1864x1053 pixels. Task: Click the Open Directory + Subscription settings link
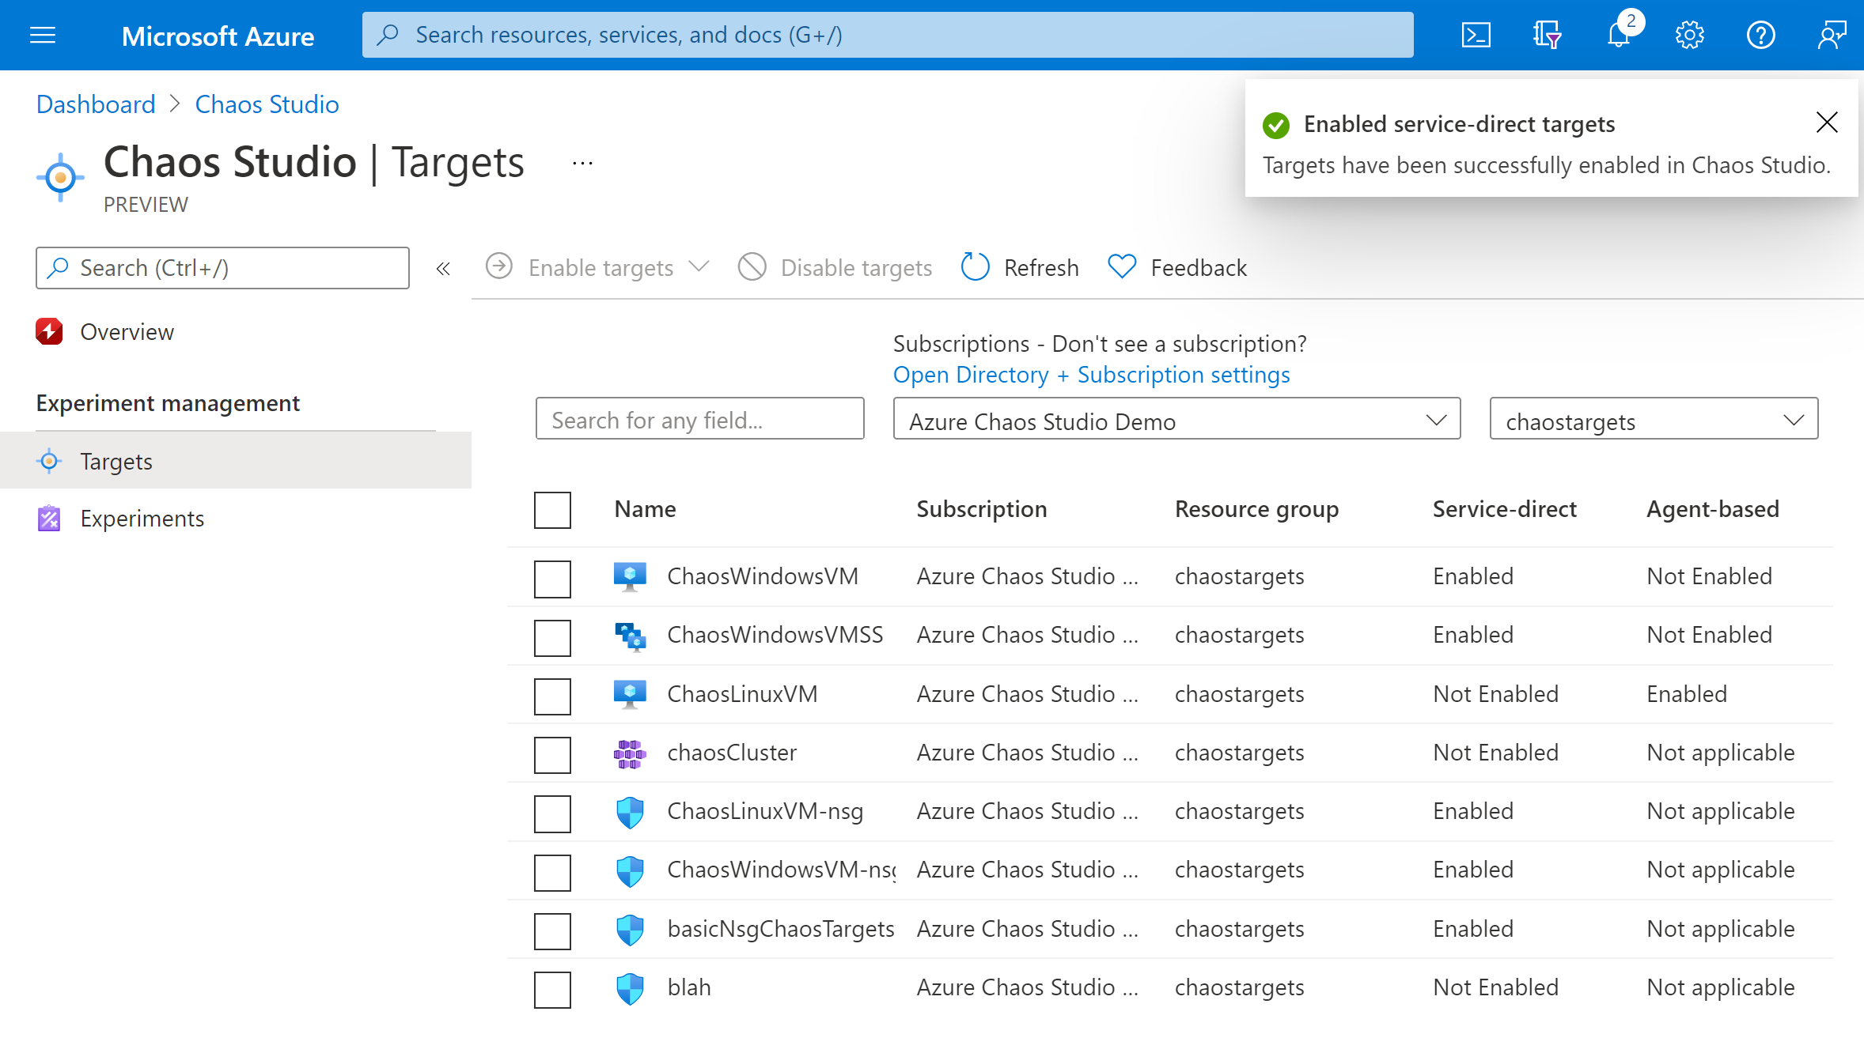1092,375
